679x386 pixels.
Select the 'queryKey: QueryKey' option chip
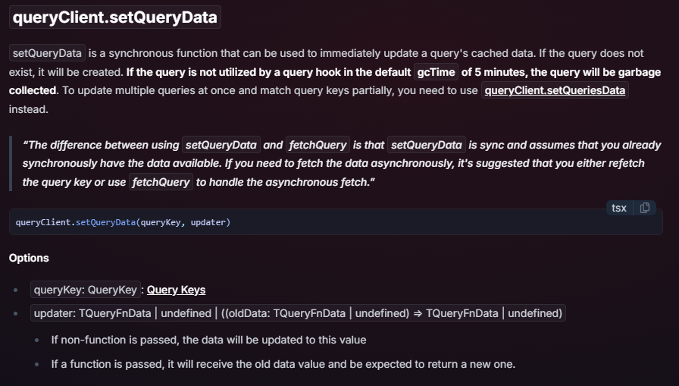point(86,290)
